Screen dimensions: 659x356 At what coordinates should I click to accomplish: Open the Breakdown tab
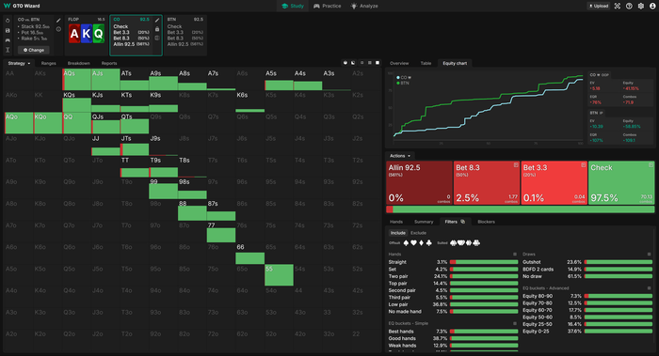[78, 63]
